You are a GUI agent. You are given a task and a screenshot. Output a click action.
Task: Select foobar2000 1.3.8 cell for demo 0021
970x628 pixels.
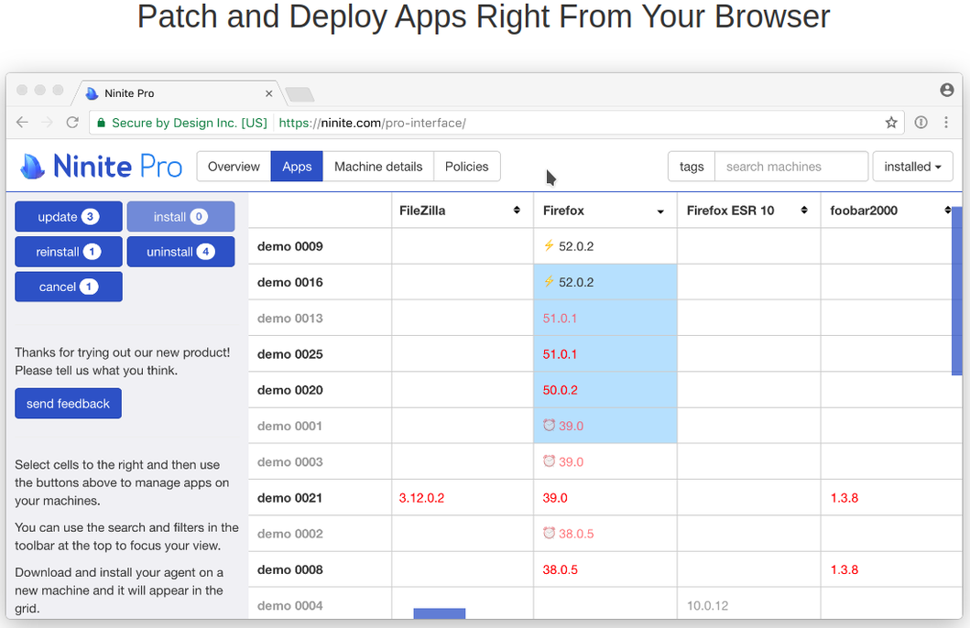click(x=891, y=498)
